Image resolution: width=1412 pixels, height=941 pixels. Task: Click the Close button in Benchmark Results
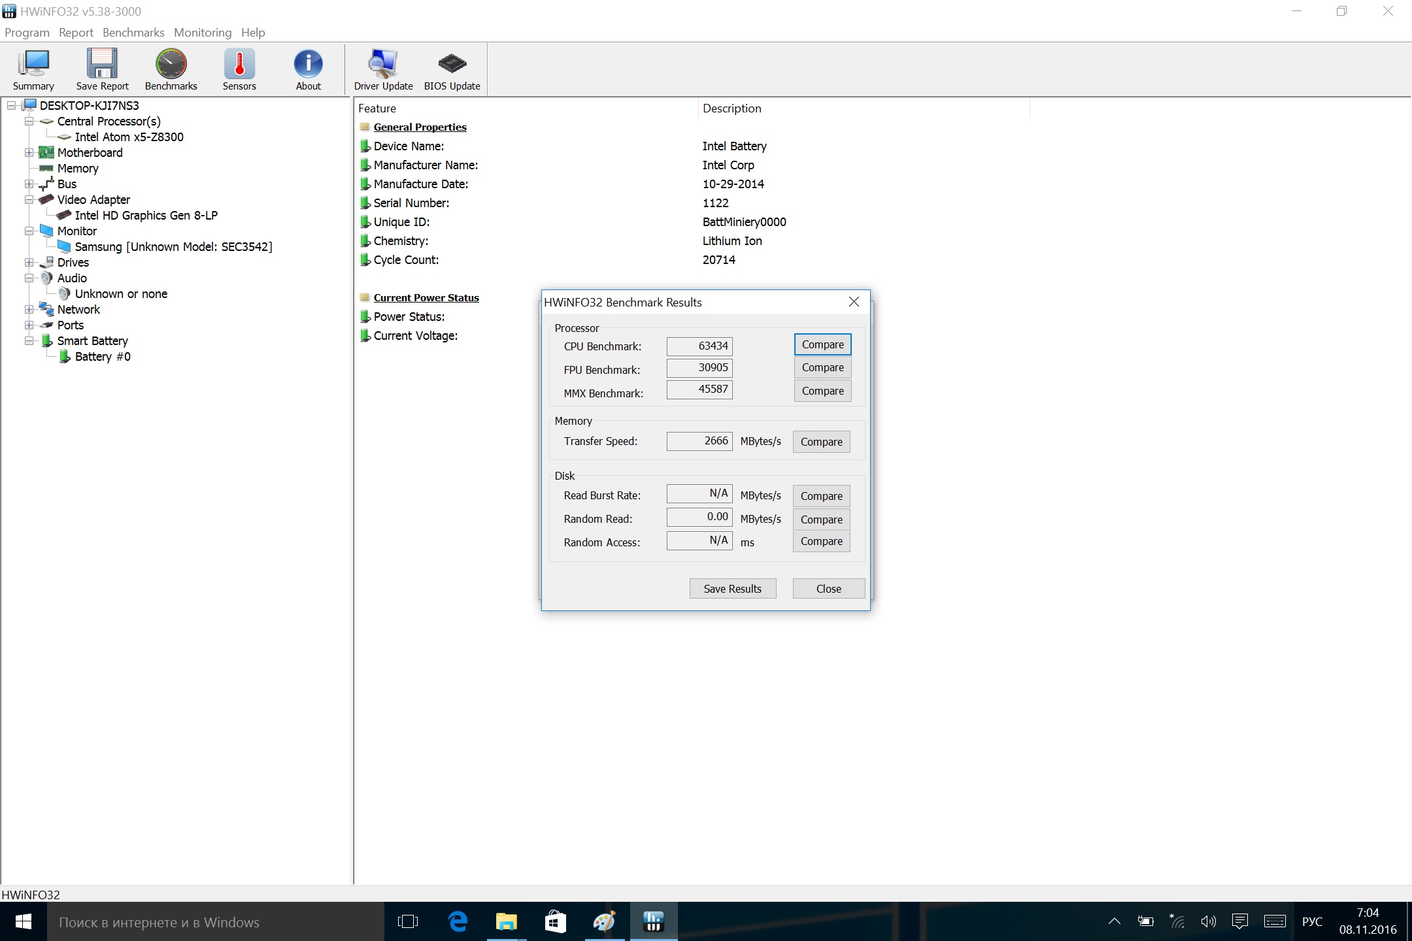click(829, 589)
